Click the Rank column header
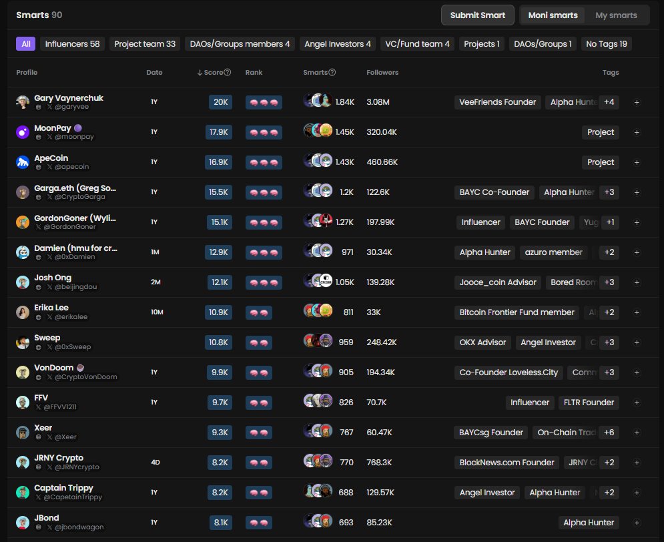The image size is (664, 542). tap(254, 72)
